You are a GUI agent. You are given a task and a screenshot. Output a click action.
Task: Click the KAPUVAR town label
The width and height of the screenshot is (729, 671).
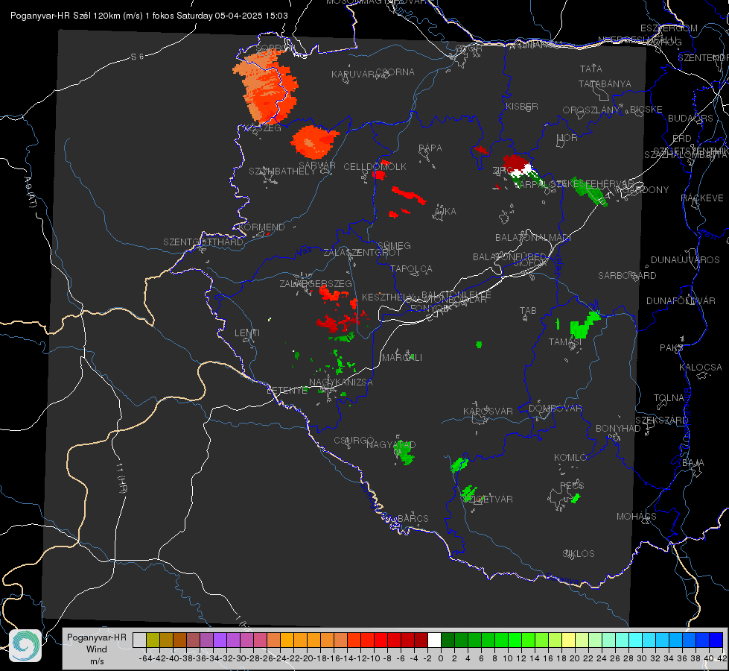tap(354, 74)
